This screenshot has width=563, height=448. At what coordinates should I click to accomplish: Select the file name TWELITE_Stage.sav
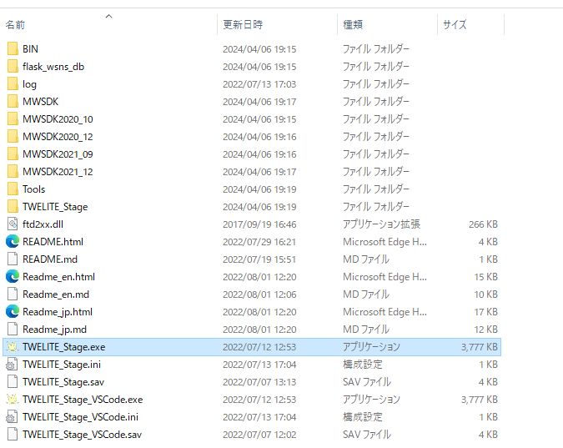click(x=63, y=382)
